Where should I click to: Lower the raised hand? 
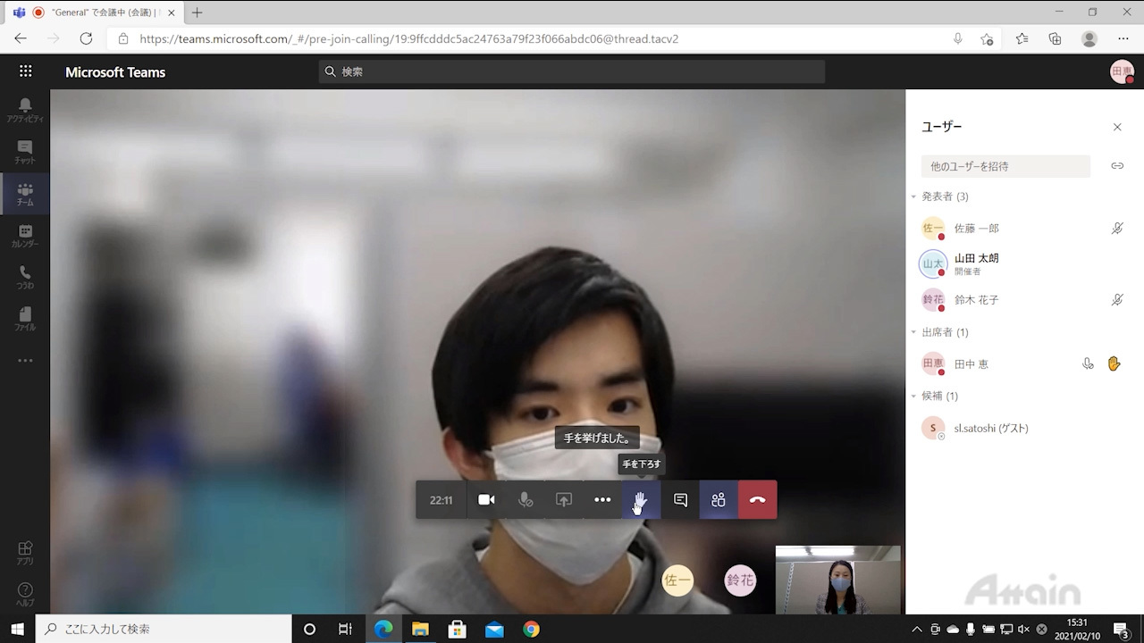[x=641, y=500]
